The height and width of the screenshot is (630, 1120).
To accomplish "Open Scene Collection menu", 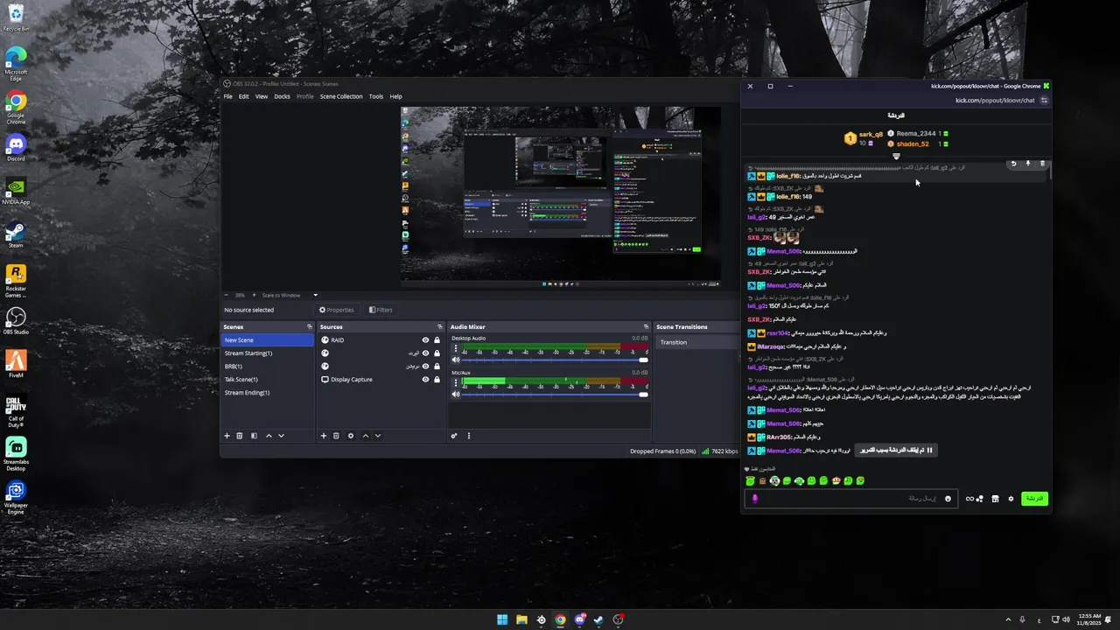I will 341,96.
